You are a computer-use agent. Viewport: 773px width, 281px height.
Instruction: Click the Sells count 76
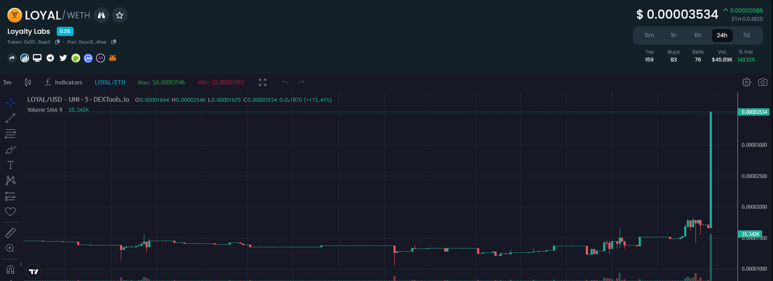[698, 59]
